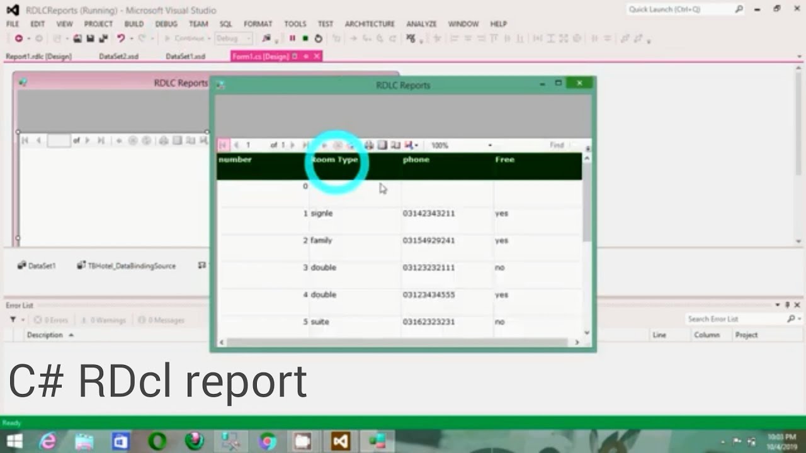806x453 pixels.
Task: Click the Search Error List magnifier icon
Action: pyautogui.click(x=791, y=319)
